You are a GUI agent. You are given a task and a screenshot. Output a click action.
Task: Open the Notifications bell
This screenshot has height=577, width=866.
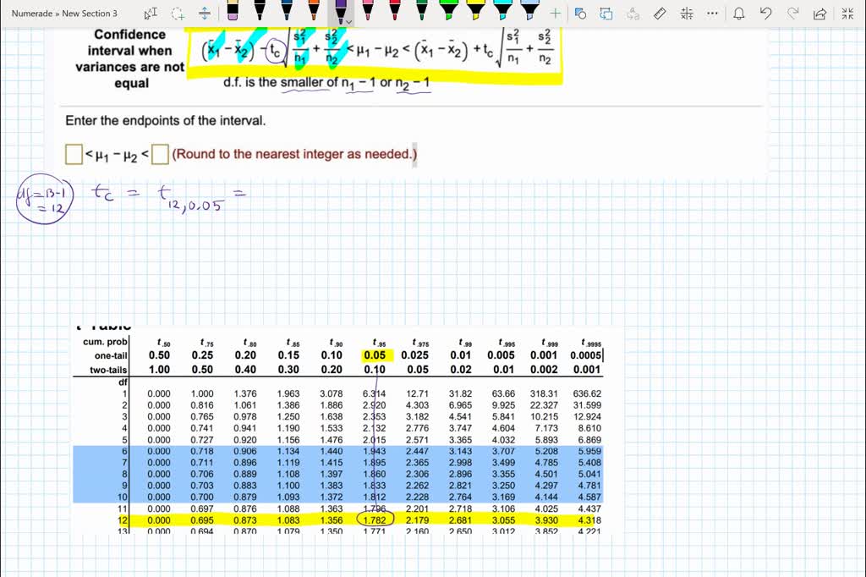point(740,12)
